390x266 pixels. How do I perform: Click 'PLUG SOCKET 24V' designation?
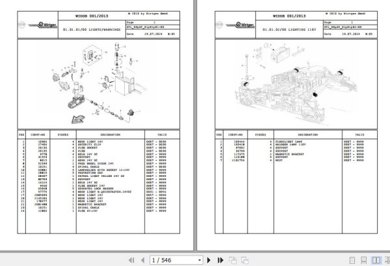coord(91,185)
